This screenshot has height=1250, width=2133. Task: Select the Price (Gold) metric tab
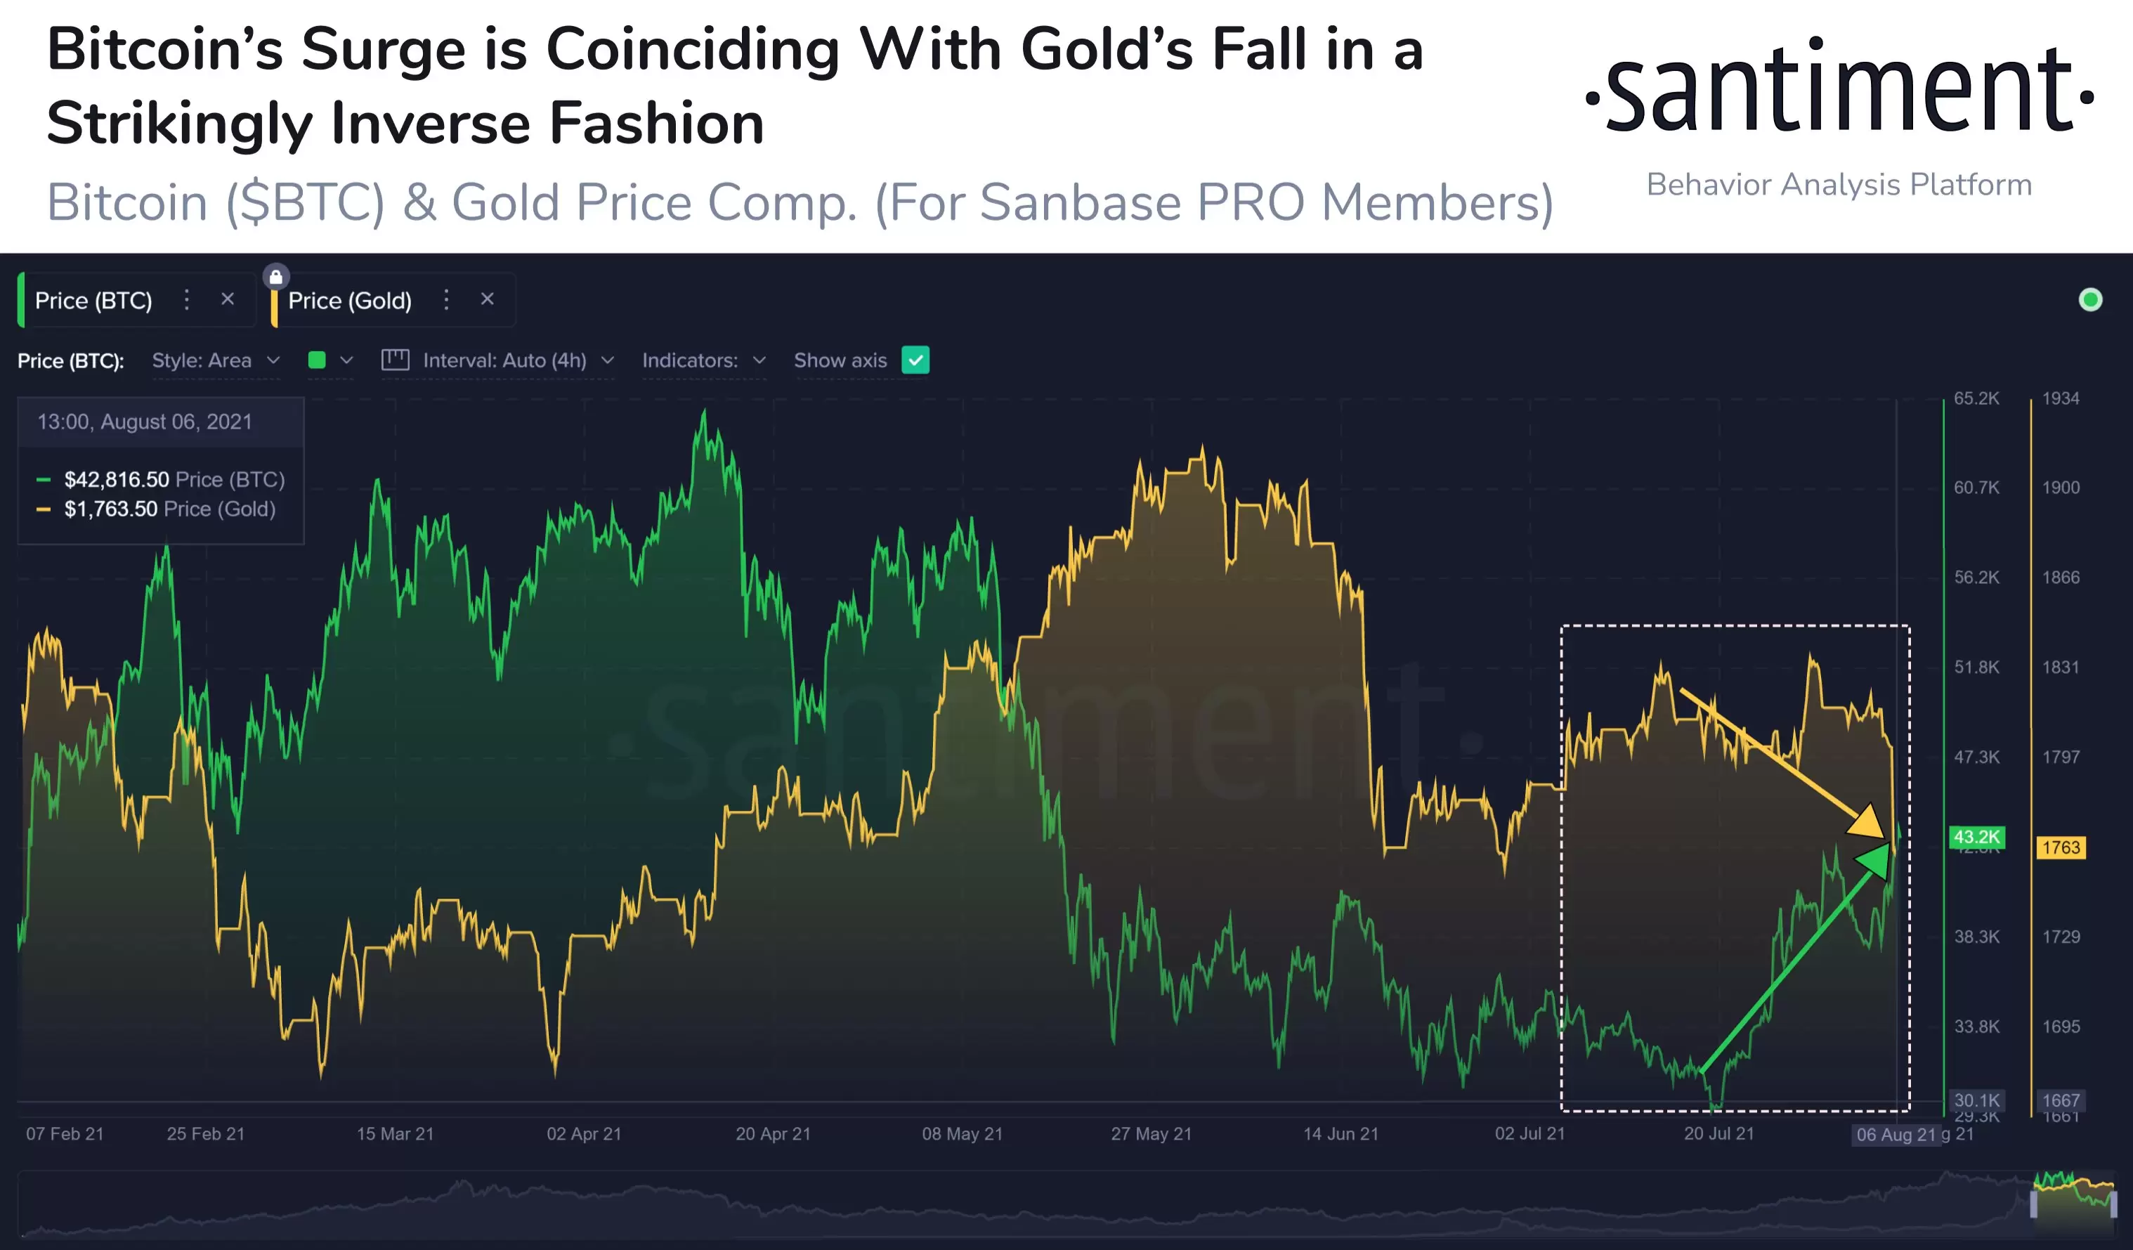click(350, 301)
